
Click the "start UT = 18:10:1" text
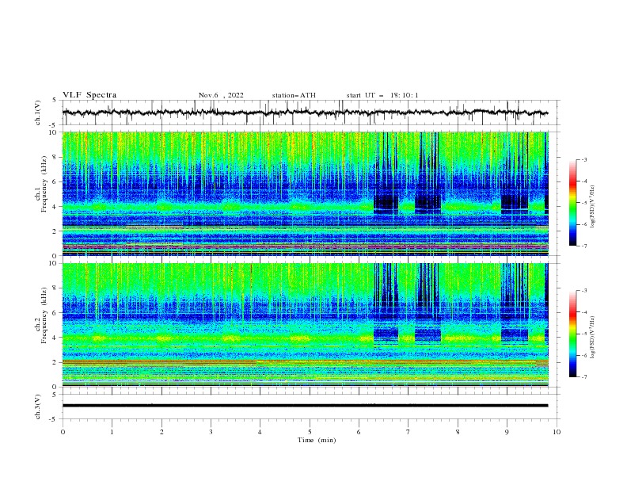[382, 95]
